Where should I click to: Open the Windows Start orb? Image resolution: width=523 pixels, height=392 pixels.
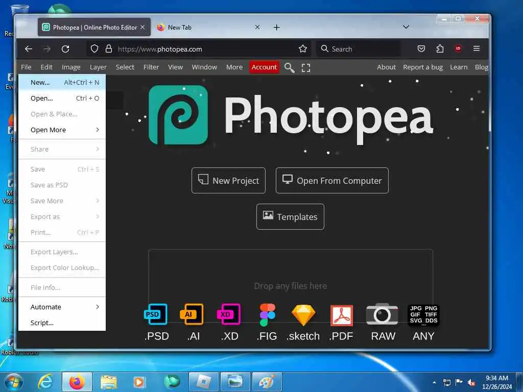pos(13,382)
